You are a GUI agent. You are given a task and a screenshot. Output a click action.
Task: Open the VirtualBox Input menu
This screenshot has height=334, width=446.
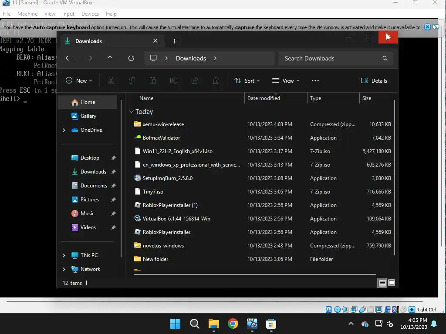[68, 13]
